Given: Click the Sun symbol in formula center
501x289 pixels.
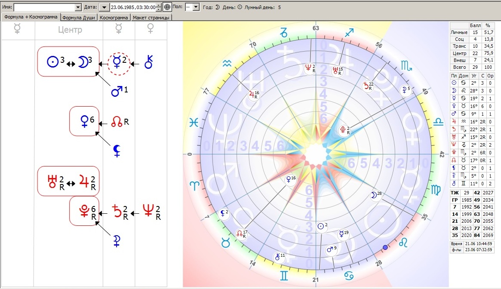Looking at the screenshot, I should tap(52, 61).
